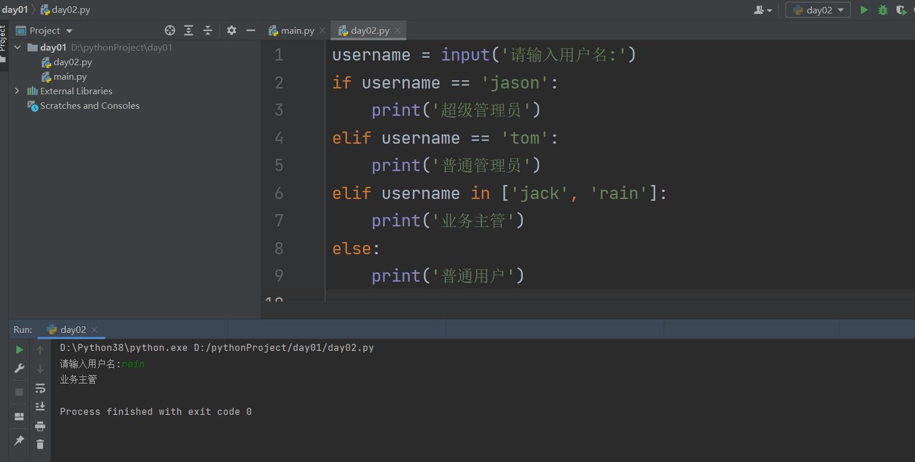Image resolution: width=915 pixels, height=462 pixels.
Task: Close the day02 Run panel tab
Action: pyautogui.click(x=94, y=329)
